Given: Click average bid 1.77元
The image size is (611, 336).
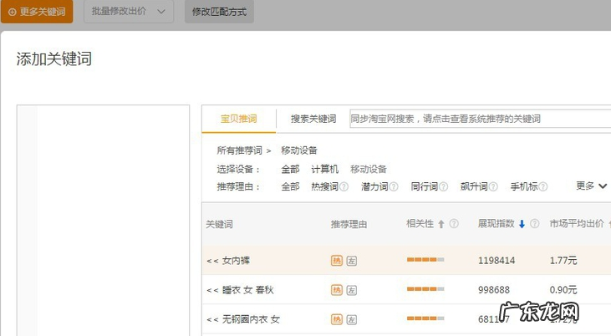Looking at the screenshot, I should click(x=563, y=261).
